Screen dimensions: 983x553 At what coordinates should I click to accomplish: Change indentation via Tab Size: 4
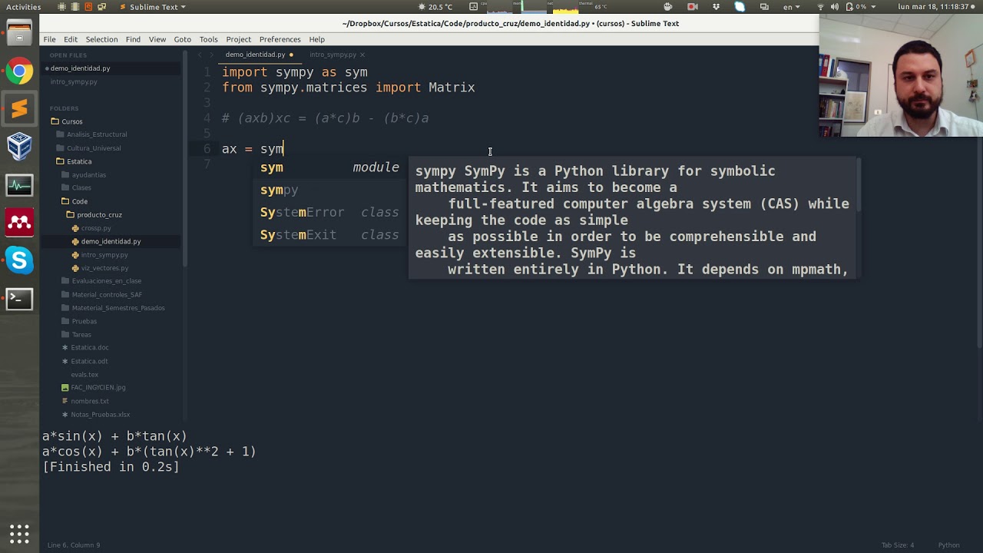point(897,545)
